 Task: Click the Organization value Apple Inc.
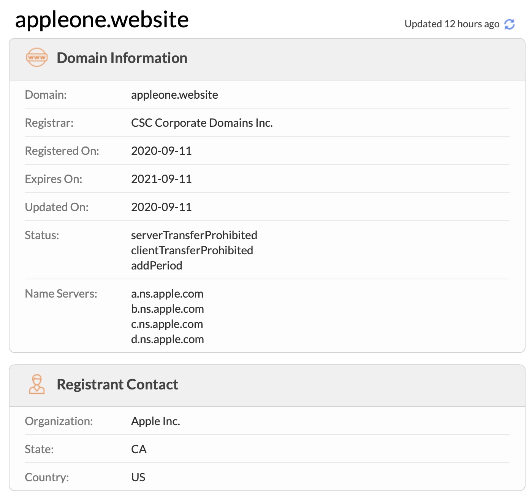[155, 421]
